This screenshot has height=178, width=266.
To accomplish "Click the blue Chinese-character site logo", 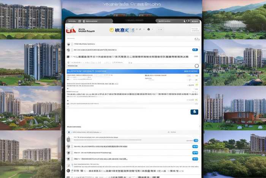I will 125,30.
